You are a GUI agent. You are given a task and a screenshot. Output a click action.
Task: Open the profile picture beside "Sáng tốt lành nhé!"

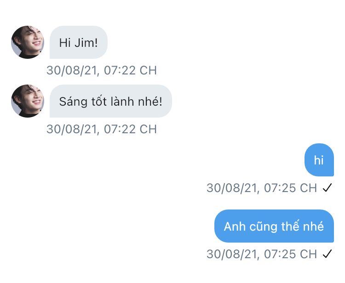click(x=28, y=101)
